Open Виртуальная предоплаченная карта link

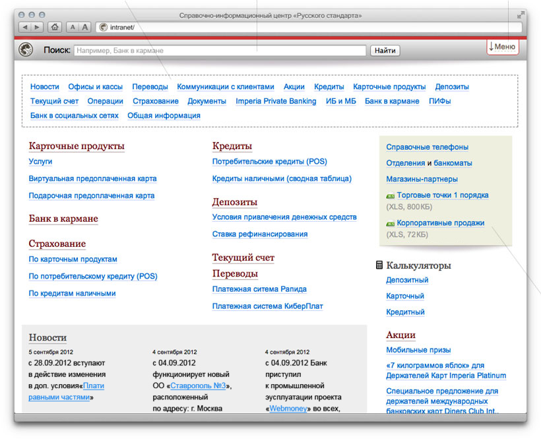coord(92,178)
